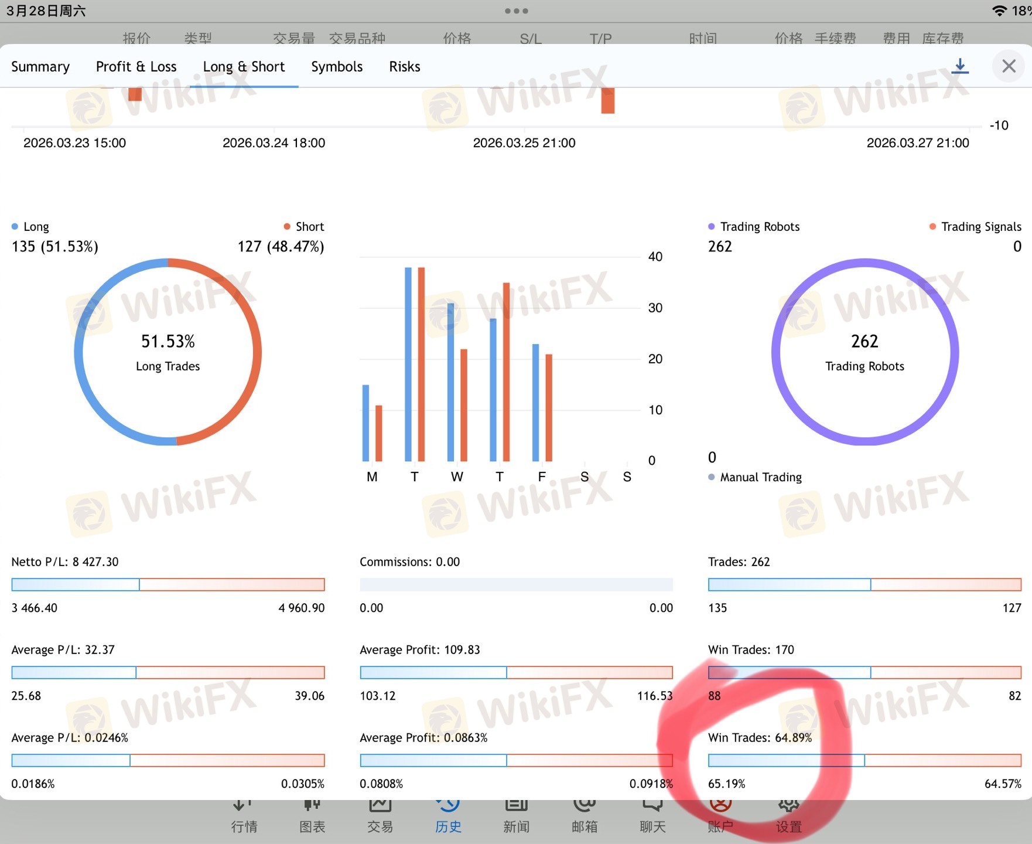Tap the S/L column header behind the report

point(531,39)
